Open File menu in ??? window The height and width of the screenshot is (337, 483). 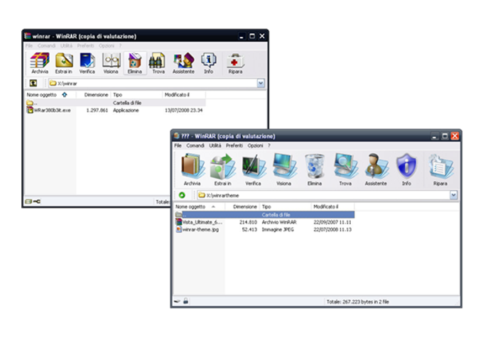pos(178,145)
